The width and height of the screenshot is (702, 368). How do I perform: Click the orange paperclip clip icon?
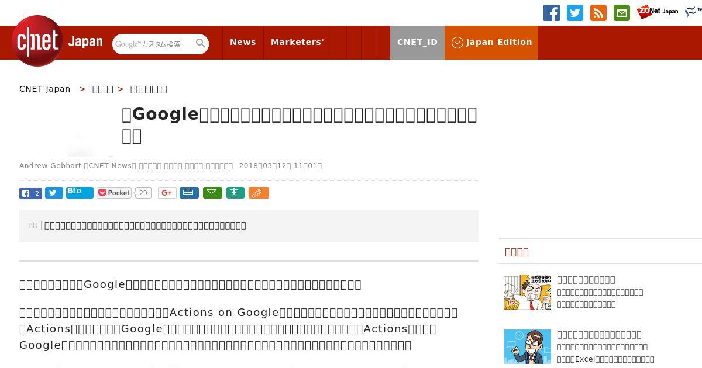point(259,193)
